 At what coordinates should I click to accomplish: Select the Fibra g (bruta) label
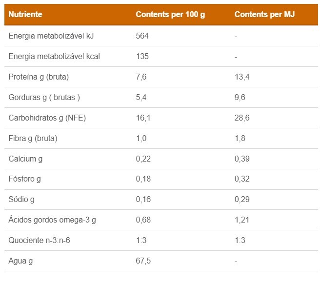(x=33, y=138)
